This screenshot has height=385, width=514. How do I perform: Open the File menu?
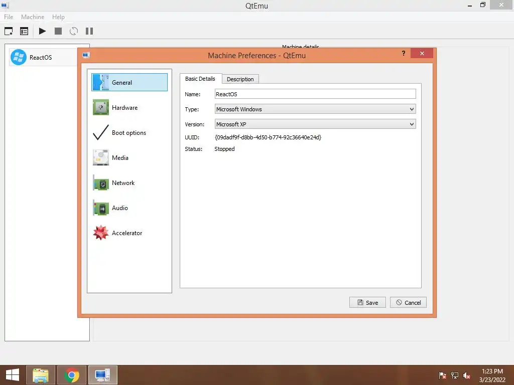[9, 17]
